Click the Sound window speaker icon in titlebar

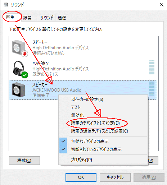[x=6, y=5]
